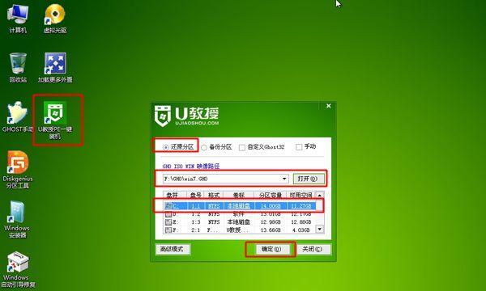
Task: Click the GHO ISO WIM 映像路径 label
Action: click(191, 166)
